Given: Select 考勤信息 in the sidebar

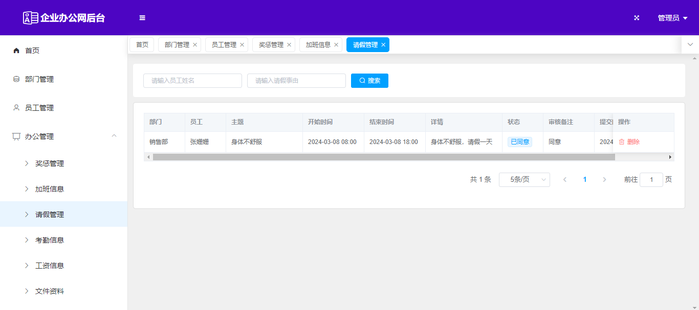Looking at the screenshot, I should [x=50, y=240].
